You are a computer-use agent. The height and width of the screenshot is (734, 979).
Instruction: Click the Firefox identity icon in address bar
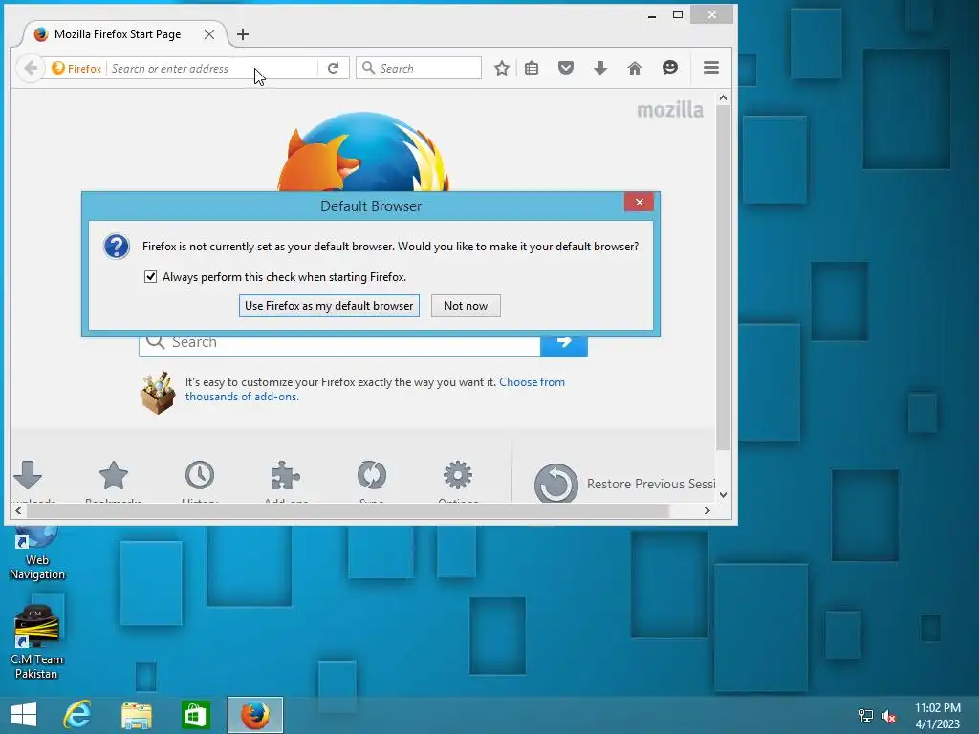[76, 68]
